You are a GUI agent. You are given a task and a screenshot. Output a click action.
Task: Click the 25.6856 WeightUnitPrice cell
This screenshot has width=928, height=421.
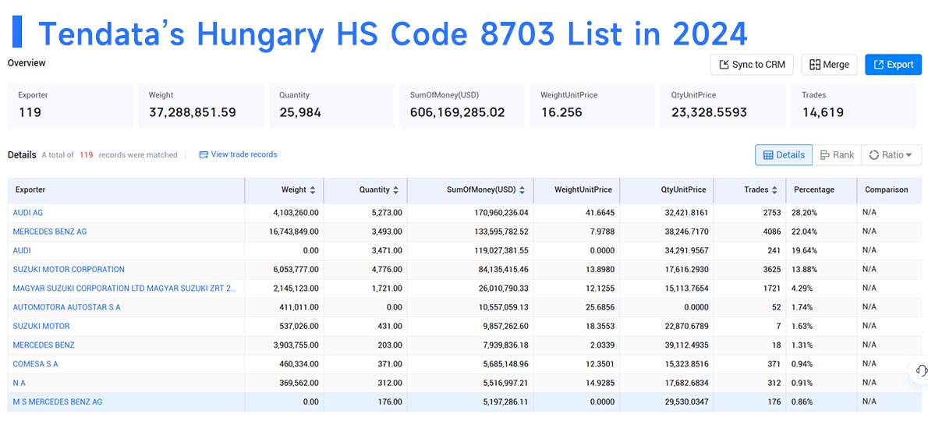pyautogui.click(x=599, y=307)
